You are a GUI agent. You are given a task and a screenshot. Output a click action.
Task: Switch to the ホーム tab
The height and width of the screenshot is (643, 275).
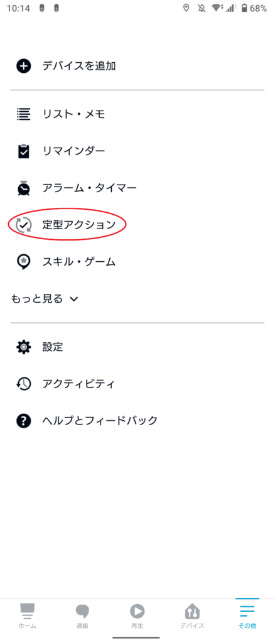(x=28, y=615)
